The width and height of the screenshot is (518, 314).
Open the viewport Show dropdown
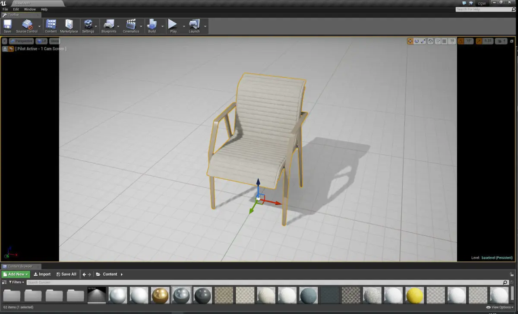coord(54,41)
